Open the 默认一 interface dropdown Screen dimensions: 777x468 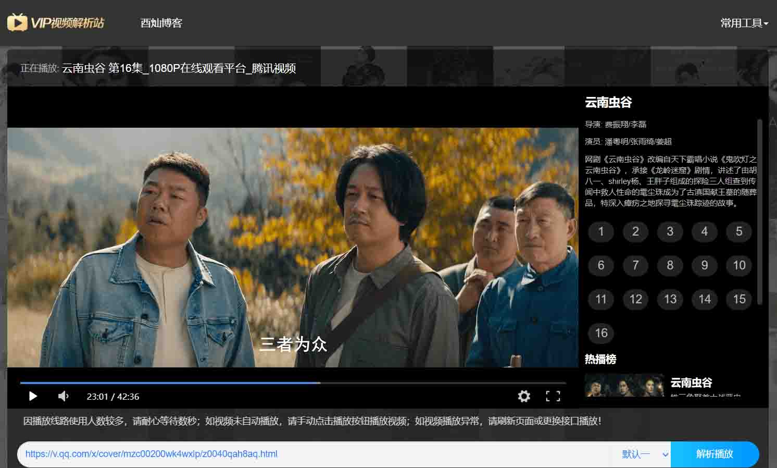coord(645,454)
